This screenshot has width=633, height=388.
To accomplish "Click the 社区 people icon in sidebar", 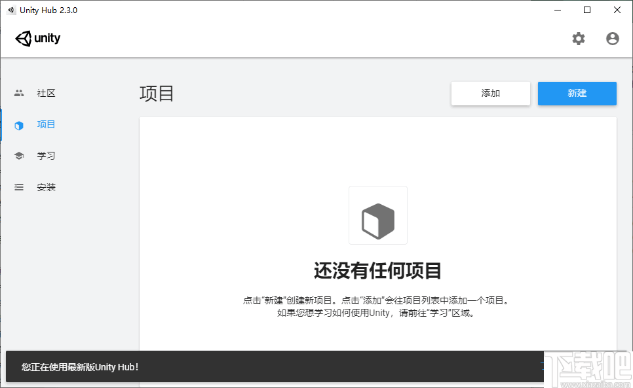I will click(19, 93).
